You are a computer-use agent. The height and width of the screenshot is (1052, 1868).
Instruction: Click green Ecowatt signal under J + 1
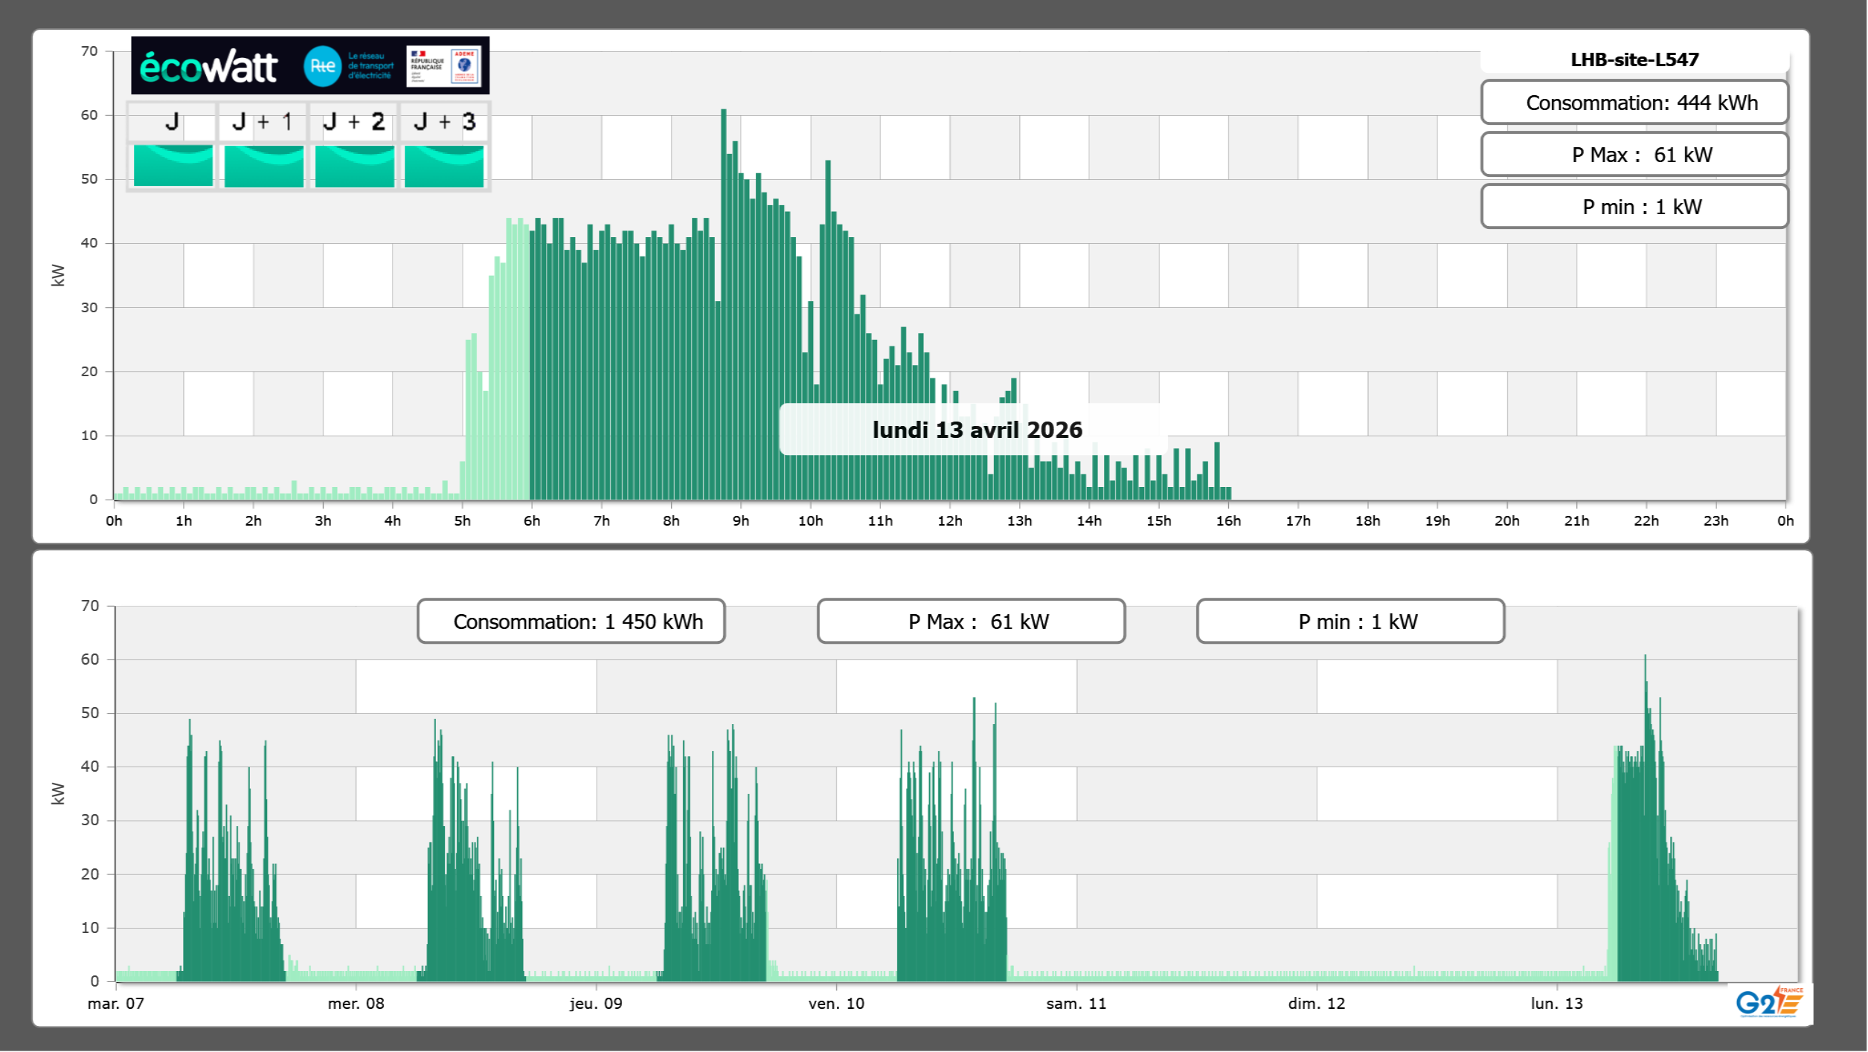point(263,166)
